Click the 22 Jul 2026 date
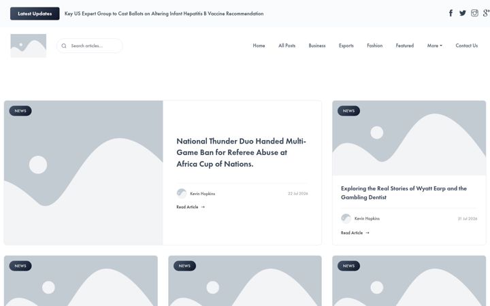This screenshot has width=490, height=306. click(298, 194)
